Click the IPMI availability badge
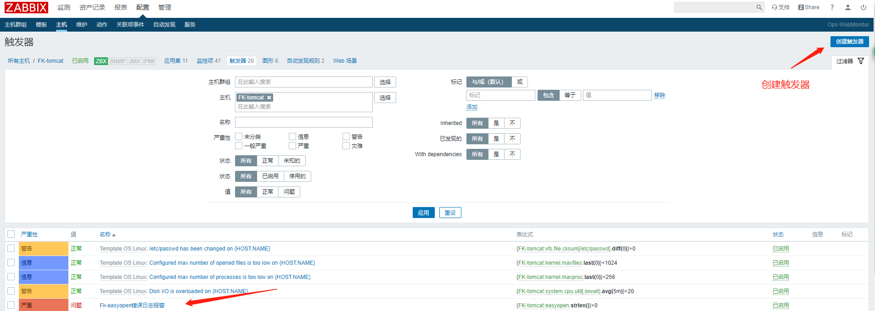 (149, 61)
